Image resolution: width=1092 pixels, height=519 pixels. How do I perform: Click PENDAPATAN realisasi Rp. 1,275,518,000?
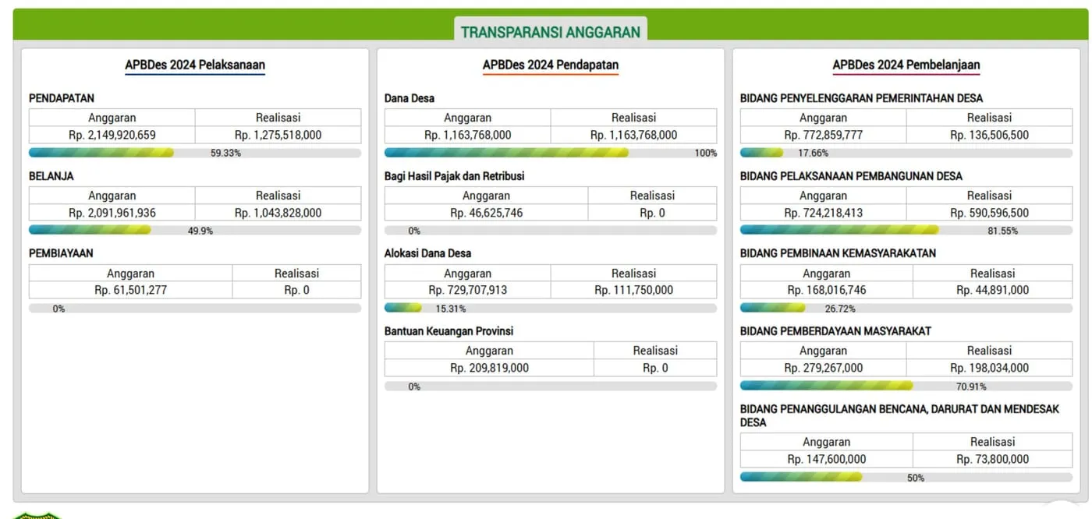(x=278, y=135)
